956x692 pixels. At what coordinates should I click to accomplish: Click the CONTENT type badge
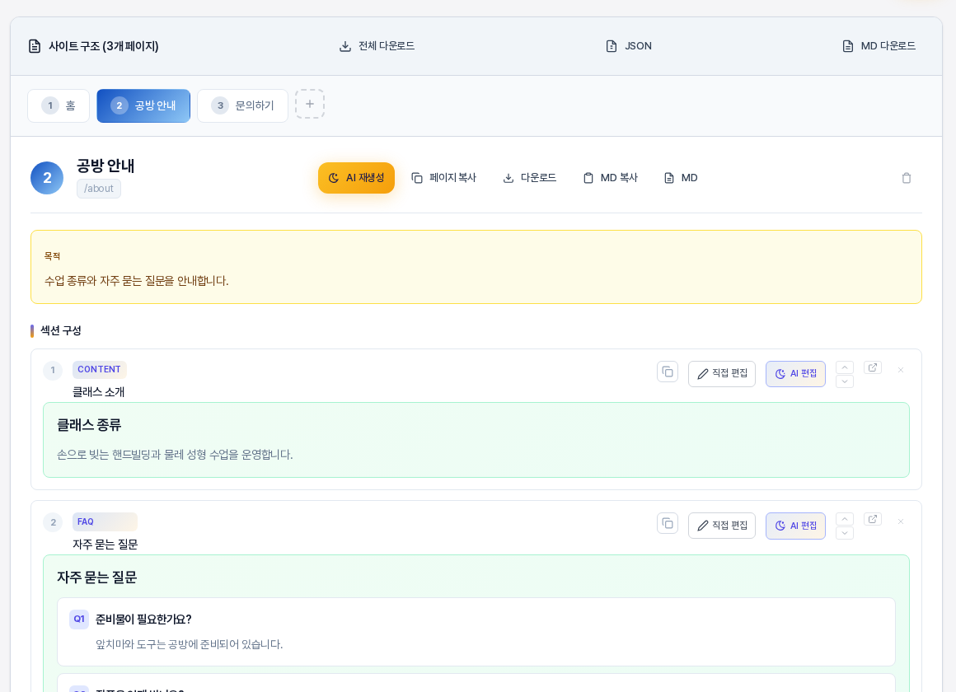100,369
